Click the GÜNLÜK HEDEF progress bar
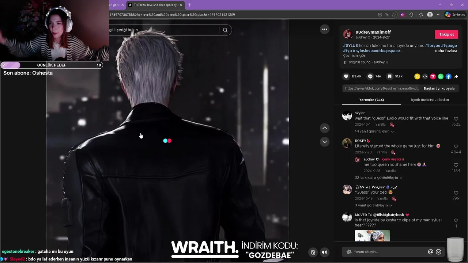The image size is (468, 263). 52,65
